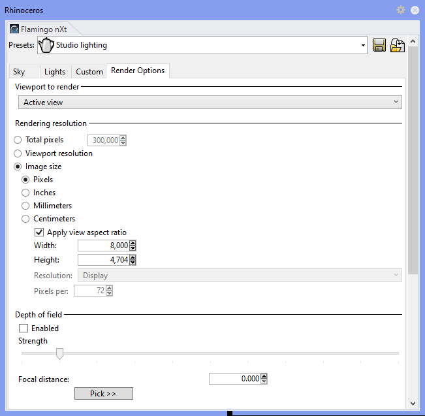Choose Inches as the image size unit

(x=26, y=193)
